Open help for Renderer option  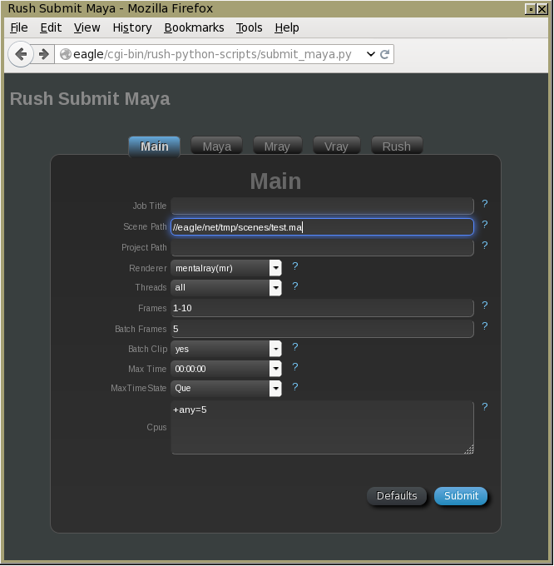click(x=295, y=266)
